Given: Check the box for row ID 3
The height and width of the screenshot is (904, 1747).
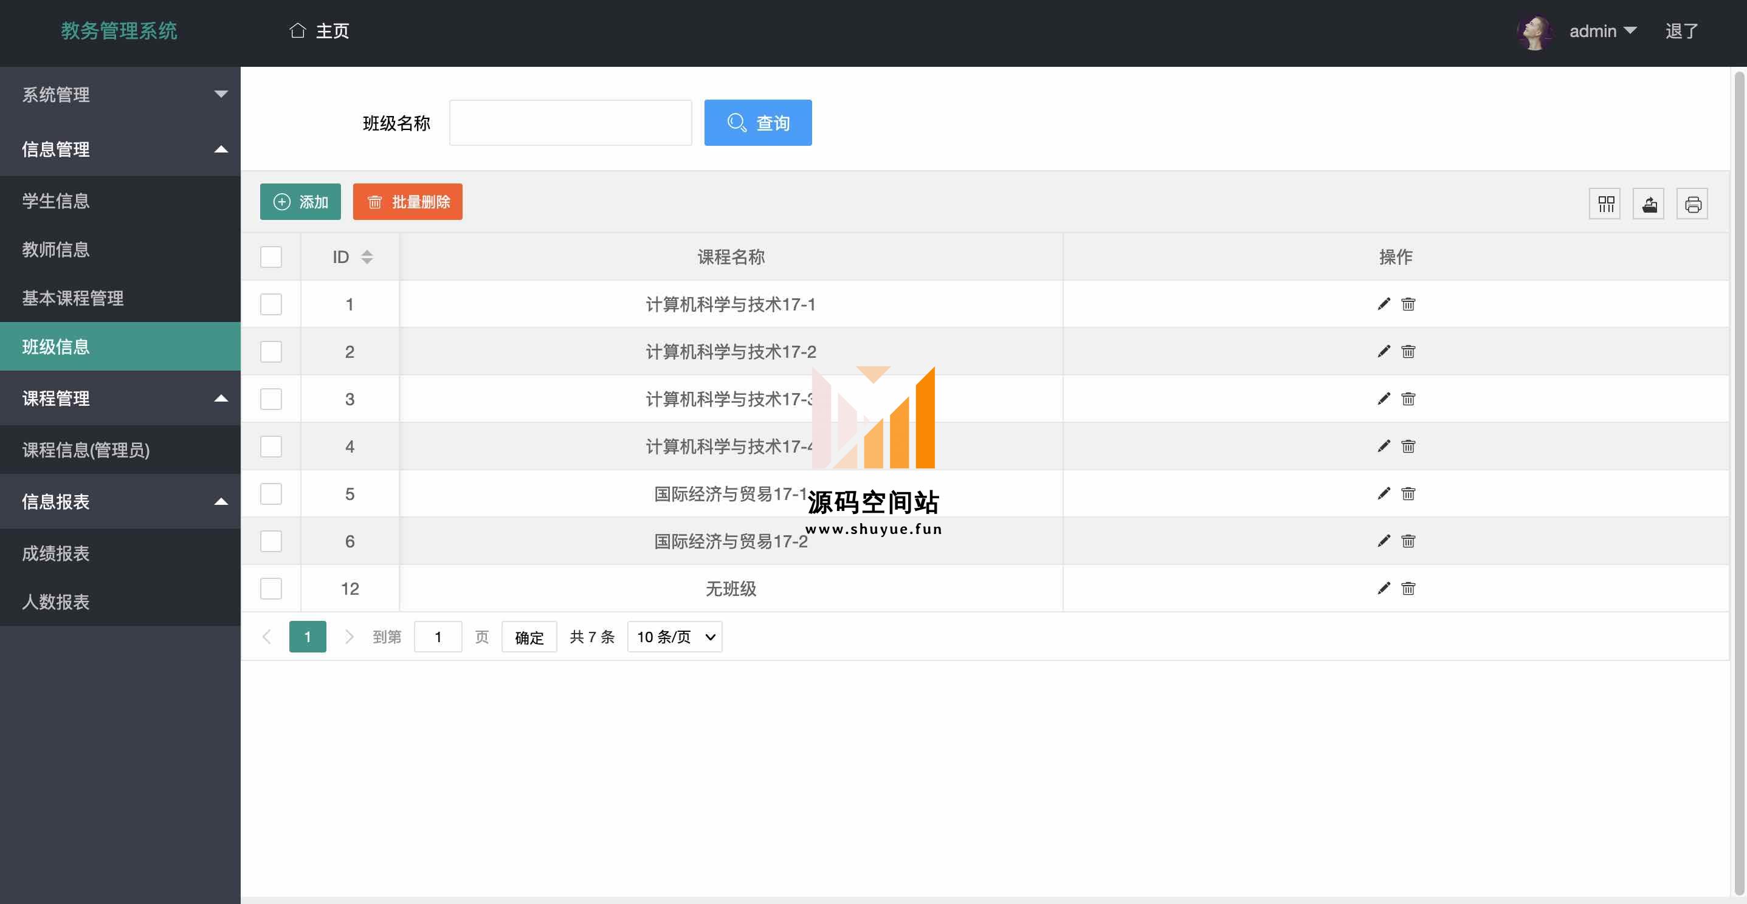Looking at the screenshot, I should (271, 399).
